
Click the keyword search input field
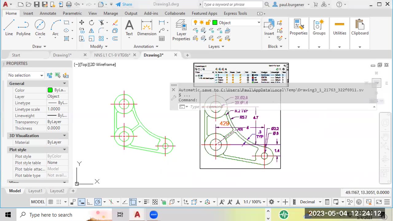tap(232, 4)
